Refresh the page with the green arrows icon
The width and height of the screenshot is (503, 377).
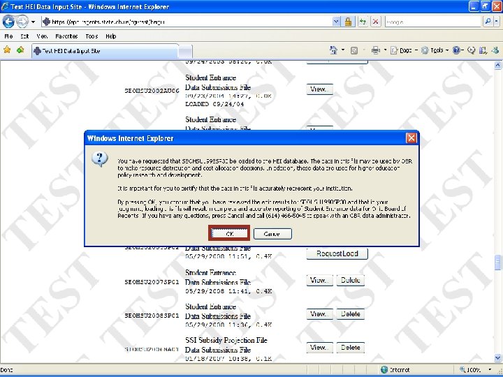(x=363, y=22)
